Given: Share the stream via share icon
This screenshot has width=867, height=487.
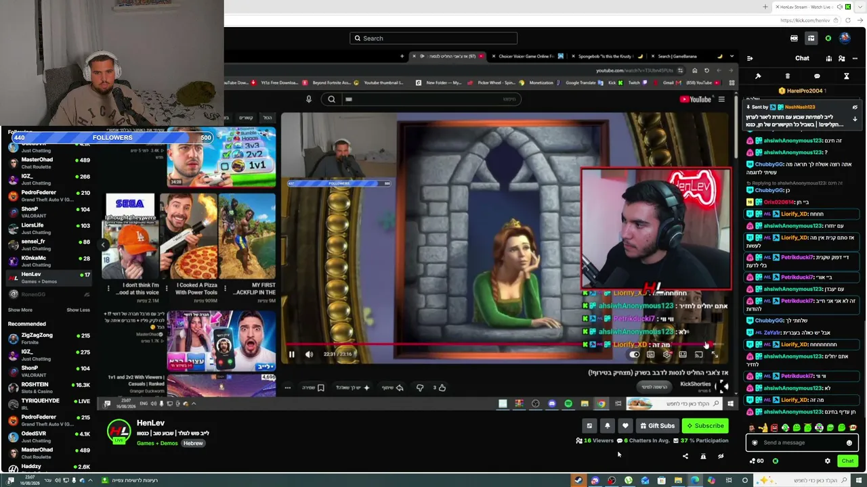Looking at the screenshot, I should pos(685,457).
